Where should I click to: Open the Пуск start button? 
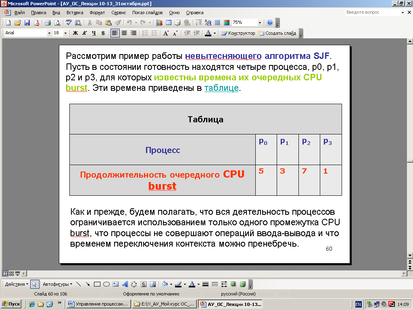click(11, 304)
